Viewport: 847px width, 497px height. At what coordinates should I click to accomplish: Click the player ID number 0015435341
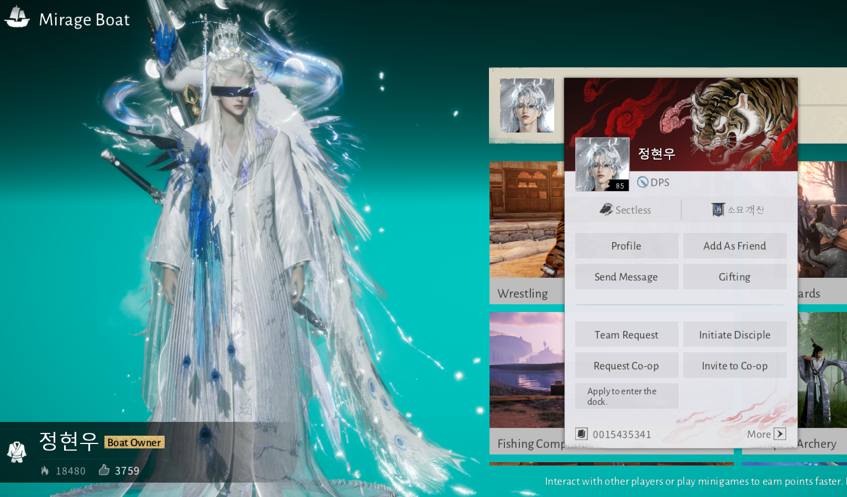coord(622,435)
